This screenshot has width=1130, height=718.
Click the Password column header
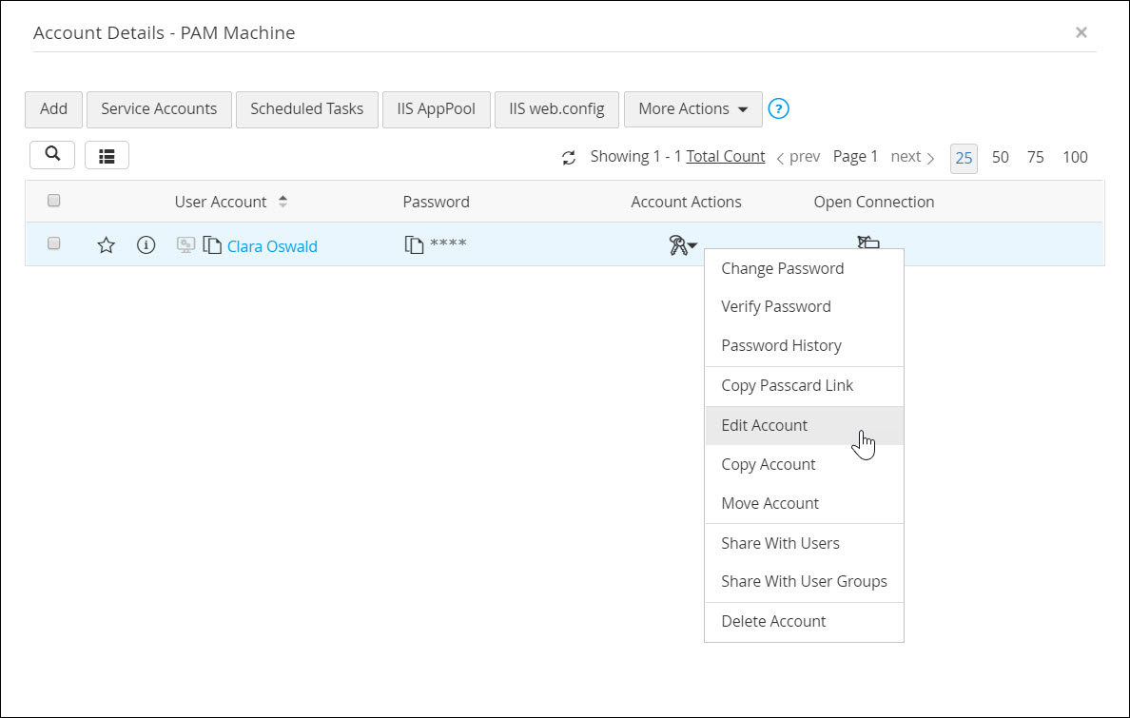point(436,202)
